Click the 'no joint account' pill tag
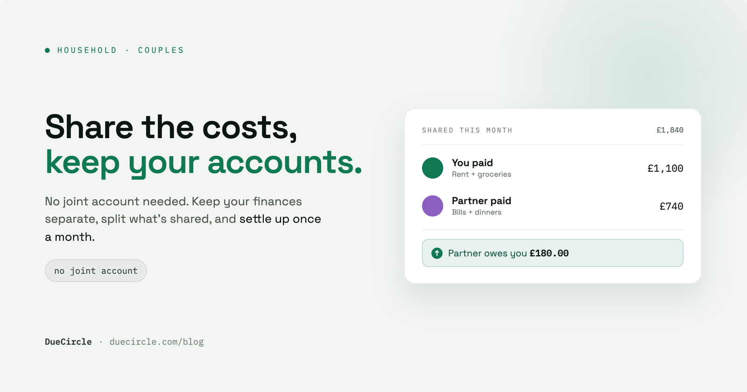747x392 pixels. pyautogui.click(x=96, y=271)
